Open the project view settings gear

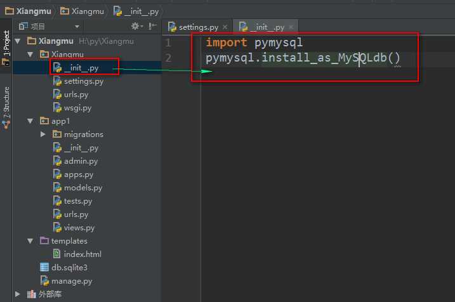point(135,27)
